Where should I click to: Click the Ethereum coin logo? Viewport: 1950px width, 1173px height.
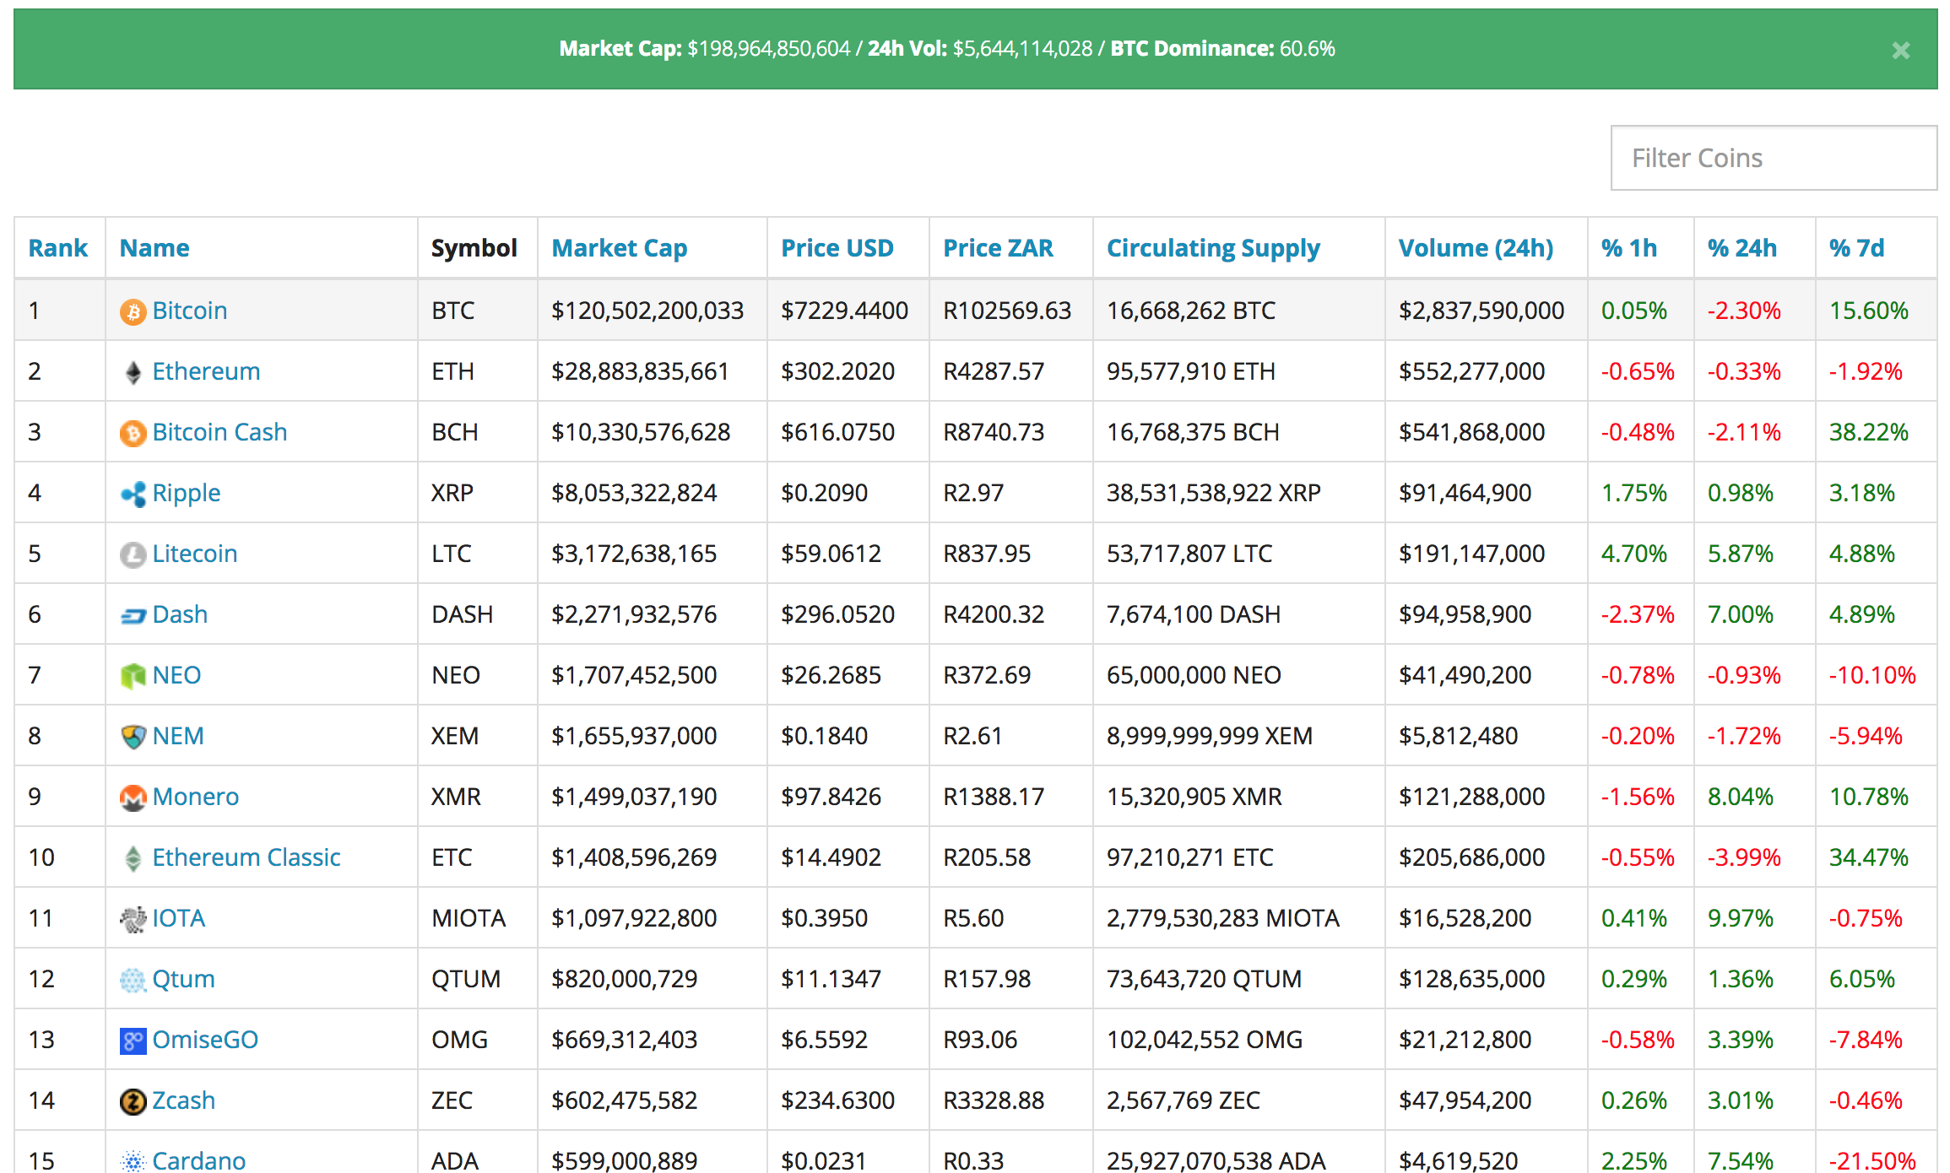pos(133,370)
